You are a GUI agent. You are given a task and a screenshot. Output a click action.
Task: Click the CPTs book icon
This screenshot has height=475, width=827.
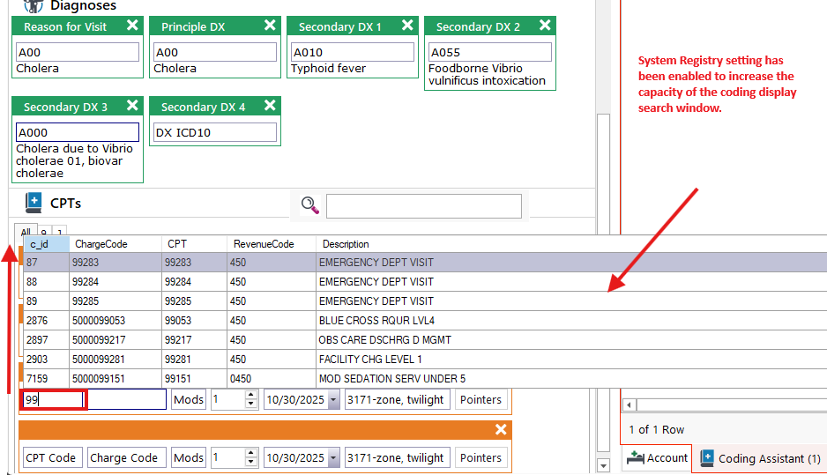(34, 203)
